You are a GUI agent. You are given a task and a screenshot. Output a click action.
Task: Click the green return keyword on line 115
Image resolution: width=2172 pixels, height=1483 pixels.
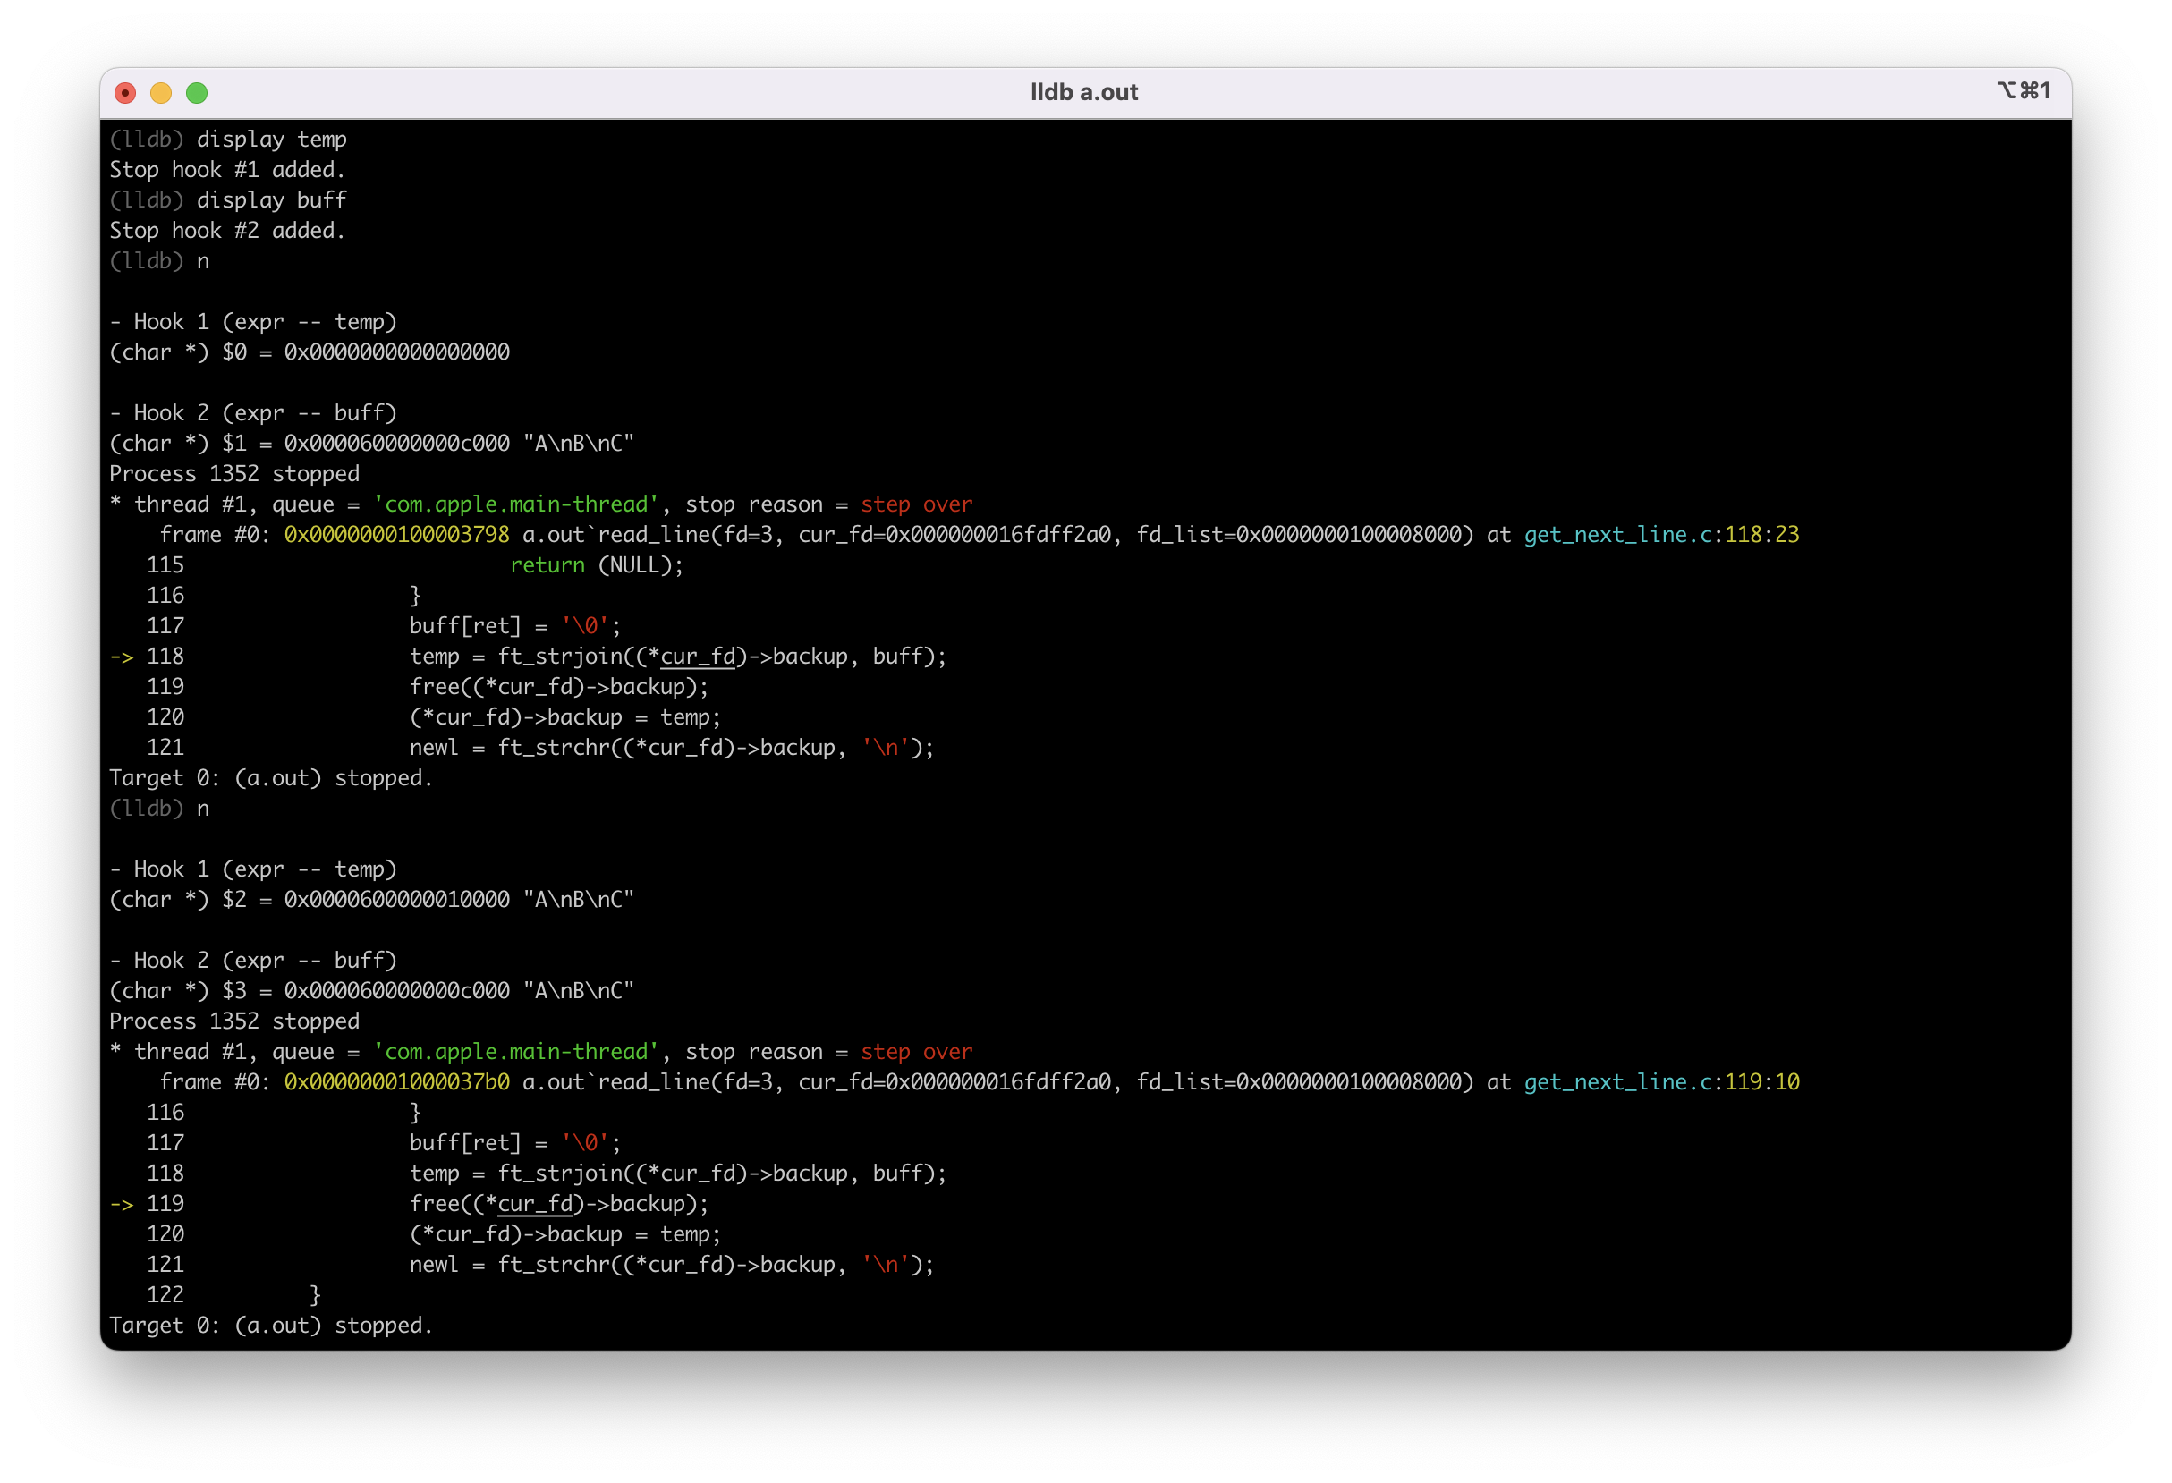point(547,565)
